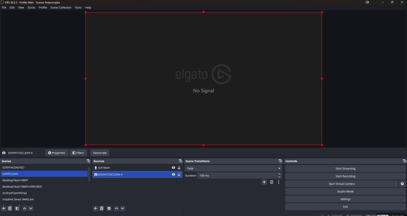Viewport: 407px width, 216px height.
Task: Toggle lock for XLR Main source
Action: (x=179, y=167)
